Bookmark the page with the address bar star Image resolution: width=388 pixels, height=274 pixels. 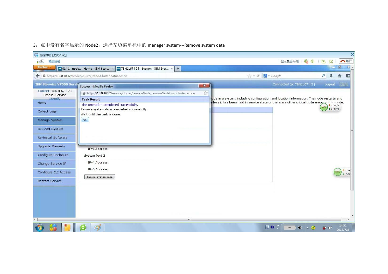pyautogui.click(x=250, y=76)
